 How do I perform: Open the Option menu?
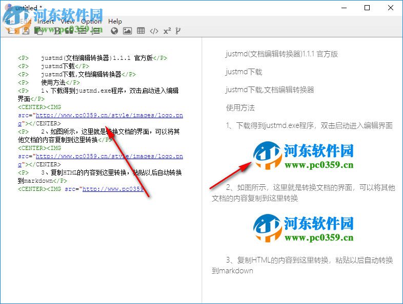[91, 21]
